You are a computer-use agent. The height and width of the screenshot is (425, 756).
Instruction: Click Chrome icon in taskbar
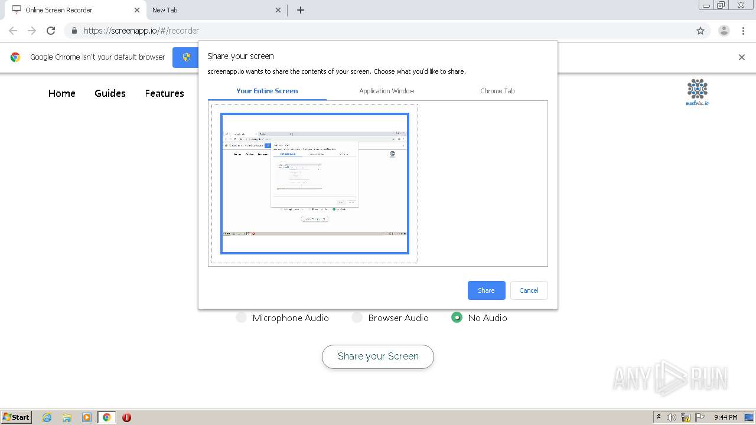tap(106, 417)
